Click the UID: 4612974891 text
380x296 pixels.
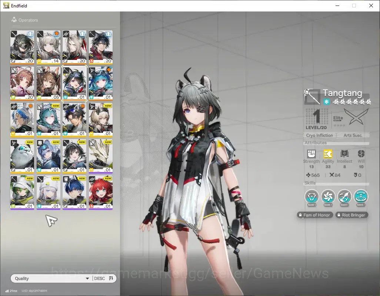(x=34, y=291)
